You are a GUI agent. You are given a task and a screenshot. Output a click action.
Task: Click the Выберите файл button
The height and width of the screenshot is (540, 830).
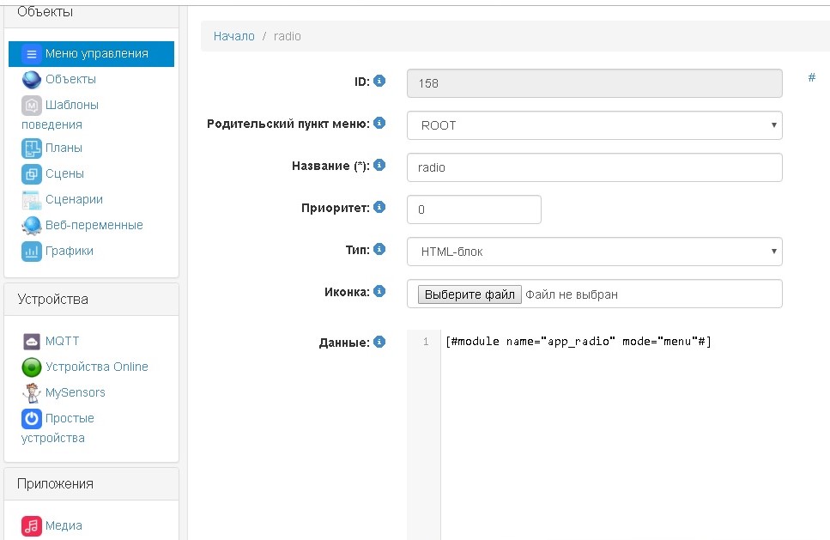coord(470,294)
